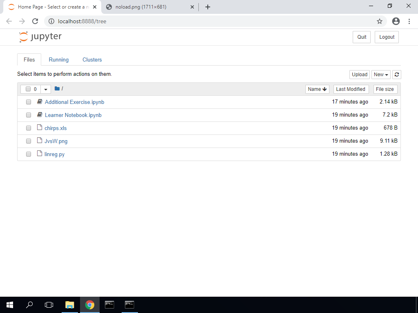418x313 pixels.
Task: Click the refresh notebook list icon
Action: [397, 75]
